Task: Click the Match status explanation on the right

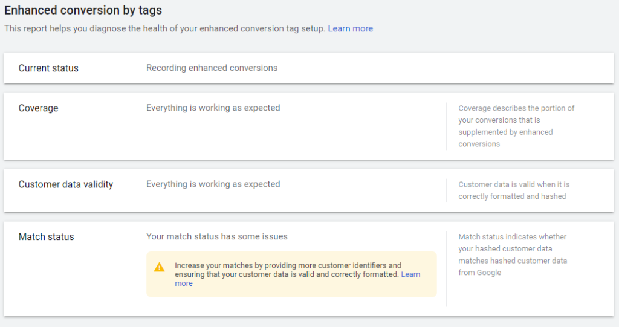Action: (513, 254)
